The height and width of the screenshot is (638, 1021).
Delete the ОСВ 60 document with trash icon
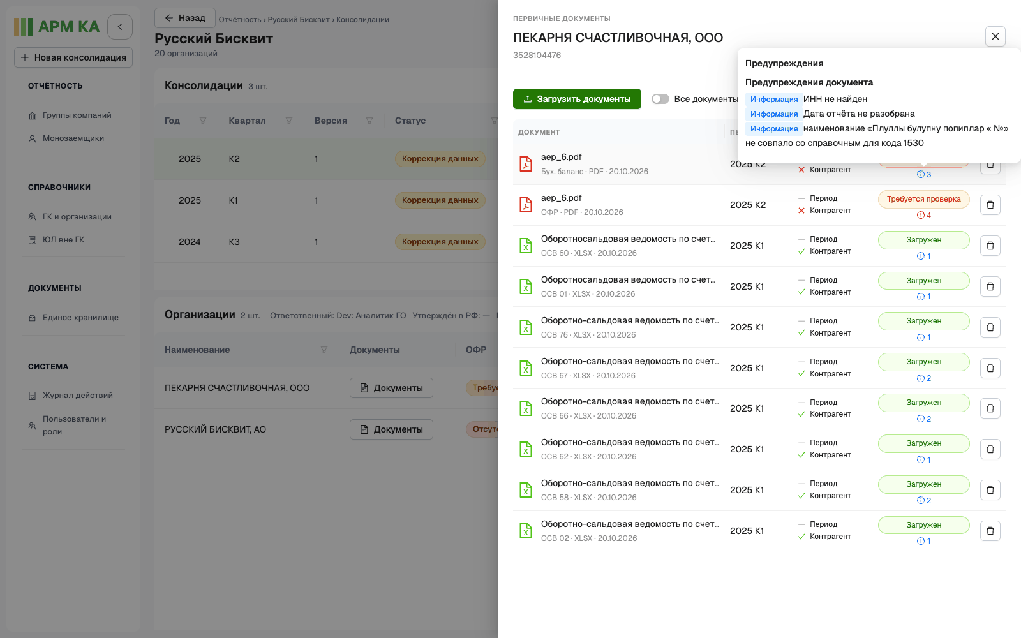point(990,246)
